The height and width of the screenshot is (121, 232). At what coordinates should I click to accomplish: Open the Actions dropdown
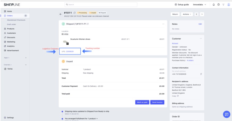[187, 14]
